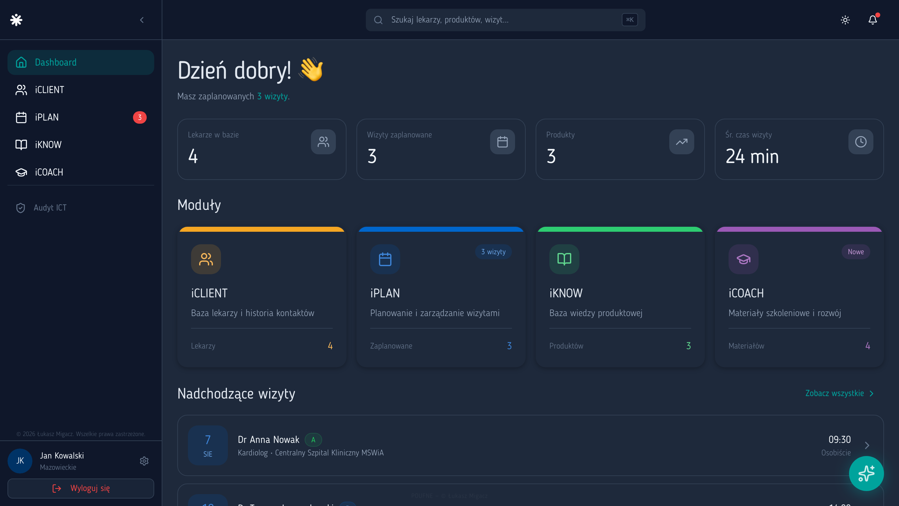Click the asterisk app logo
The height and width of the screenshot is (506, 899).
tap(17, 20)
